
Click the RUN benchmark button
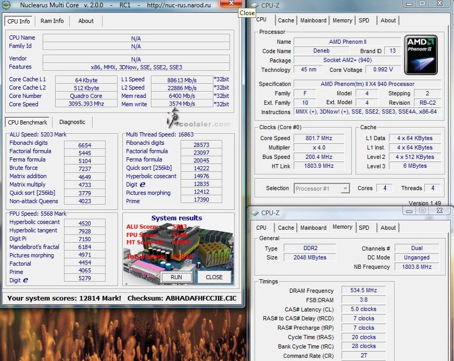[176, 277]
